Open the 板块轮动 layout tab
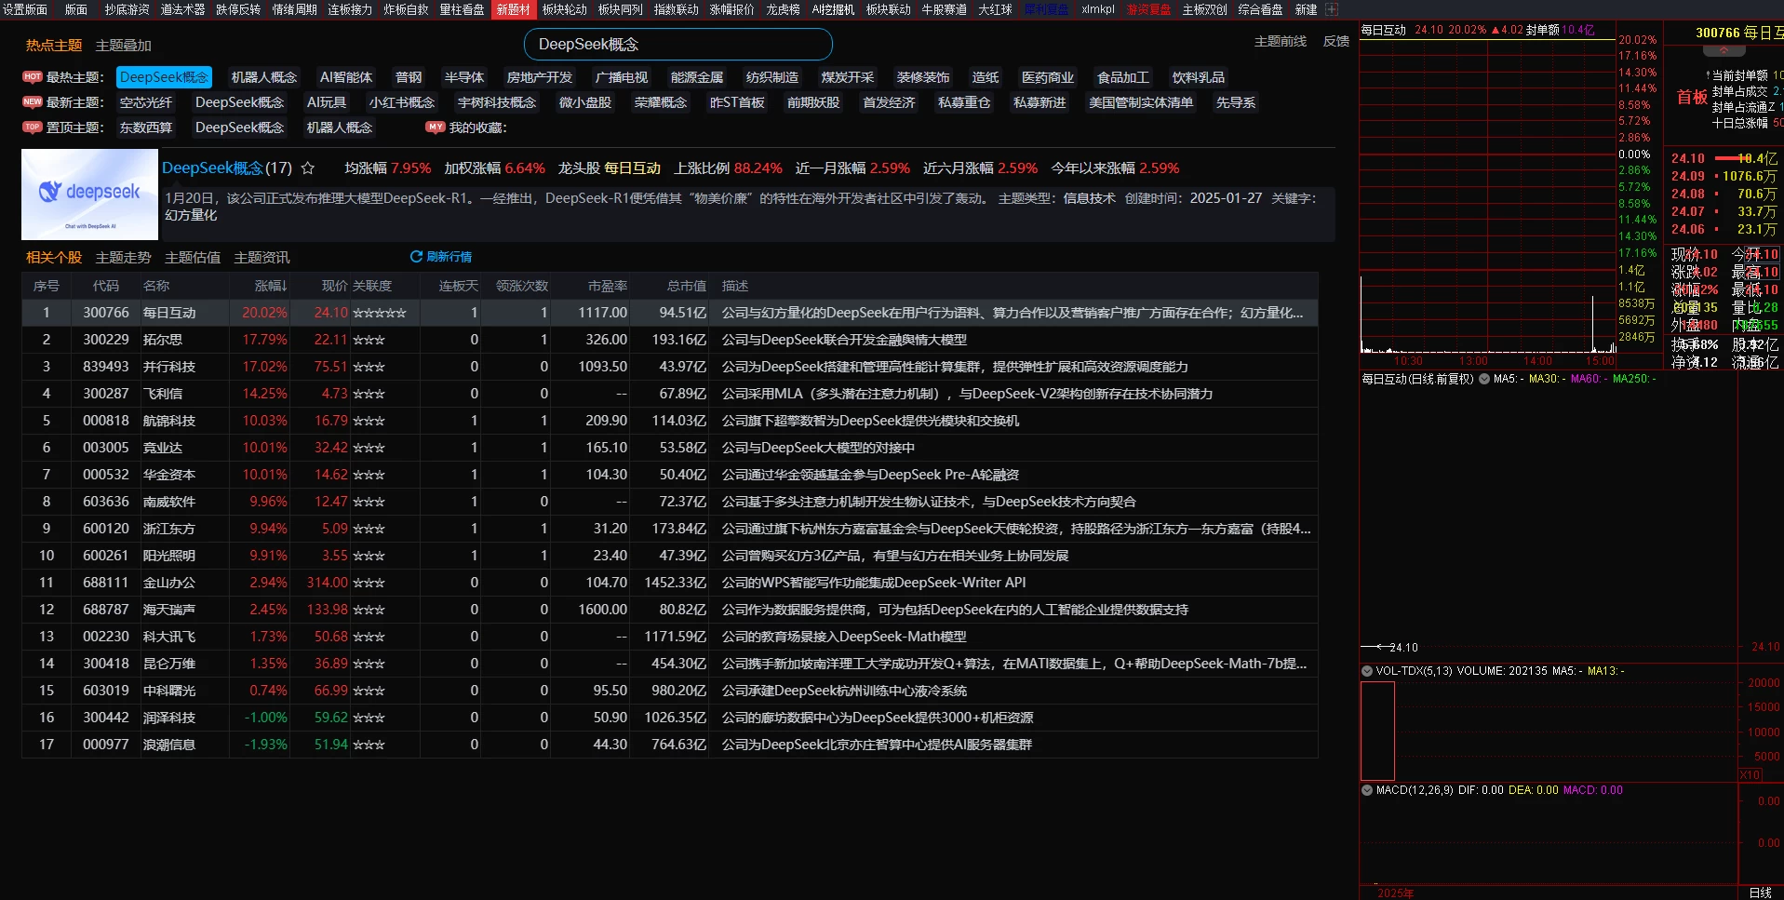 pyautogui.click(x=565, y=9)
